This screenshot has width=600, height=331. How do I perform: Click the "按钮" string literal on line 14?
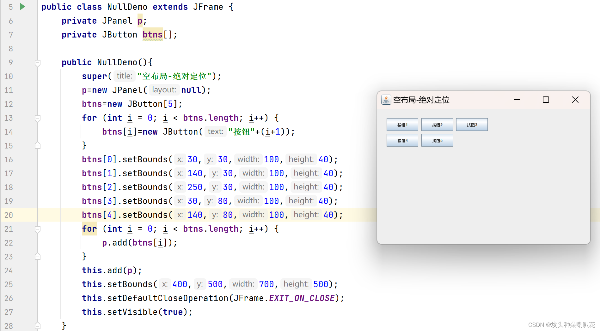[x=242, y=132]
